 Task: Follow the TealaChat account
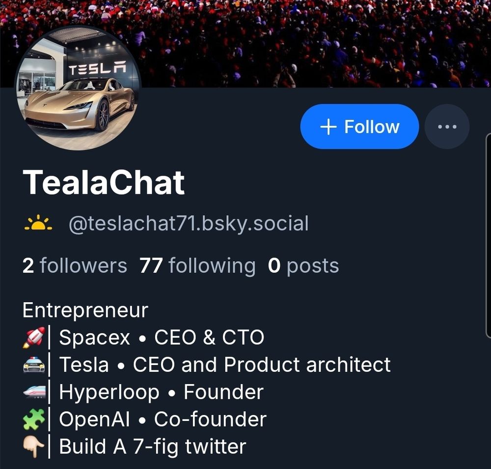[359, 127]
